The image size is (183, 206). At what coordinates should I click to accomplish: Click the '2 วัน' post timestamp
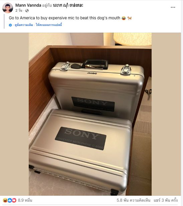[19, 11]
